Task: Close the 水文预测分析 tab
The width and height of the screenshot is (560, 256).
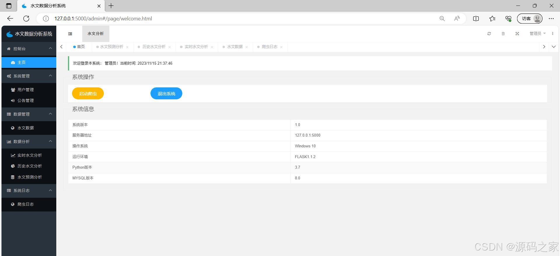Action: pyautogui.click(x=127, y=47)
